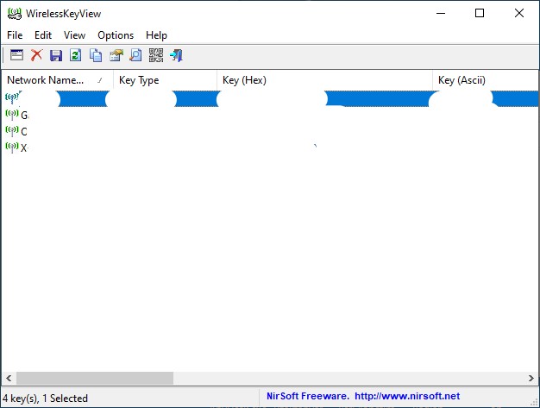Select the wireless entry starting with G

(x=270, y=115)
